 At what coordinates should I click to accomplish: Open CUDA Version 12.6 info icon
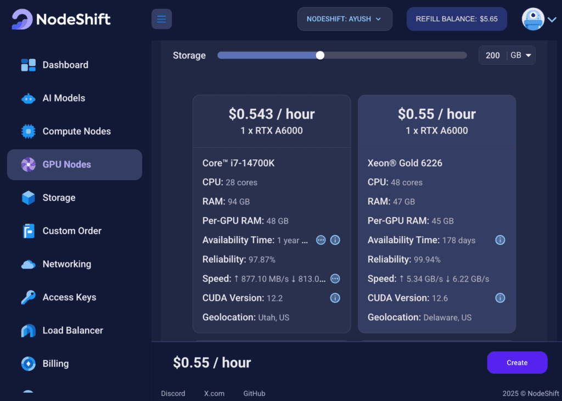click(500, 298)
